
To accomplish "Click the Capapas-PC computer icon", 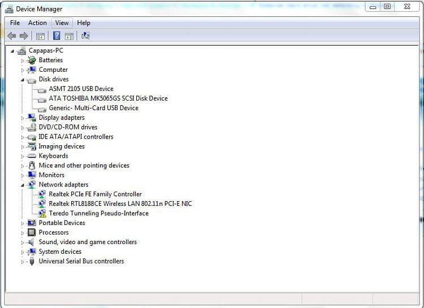I will coord(21,50).
